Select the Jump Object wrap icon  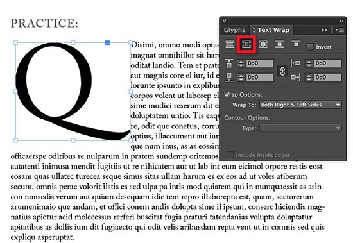279,44
